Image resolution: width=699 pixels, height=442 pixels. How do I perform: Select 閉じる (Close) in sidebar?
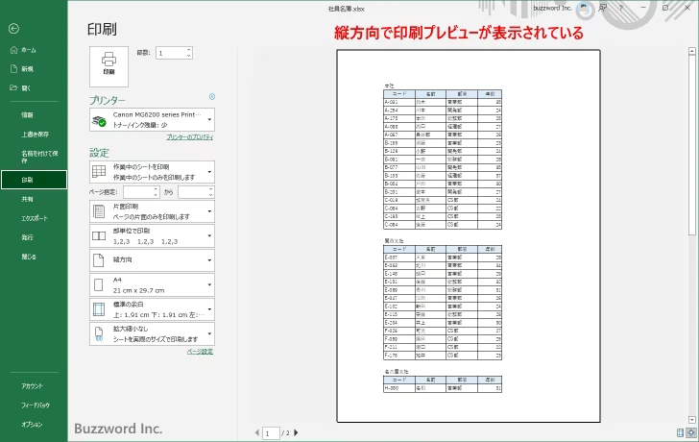tap(29, 257)
